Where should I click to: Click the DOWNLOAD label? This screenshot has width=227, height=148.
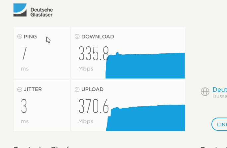click(98, 37)
